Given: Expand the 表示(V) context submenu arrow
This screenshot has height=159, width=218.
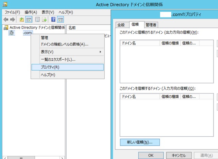Looking at the screenshot, I should pyautogui.click(x=100, y=52).
